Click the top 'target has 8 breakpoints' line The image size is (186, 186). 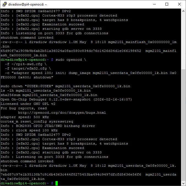click(64, 20)
